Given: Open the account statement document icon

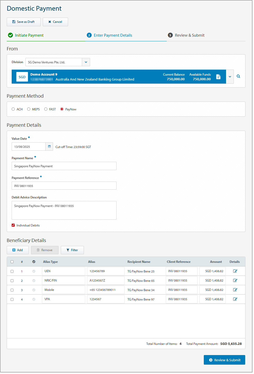Looking at the screenshot, I should pyautogui.click(x=218, y=77).
